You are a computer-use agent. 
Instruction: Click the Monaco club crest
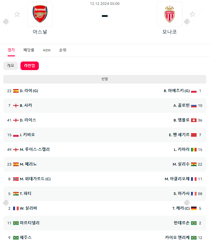[x=169, y=14]
